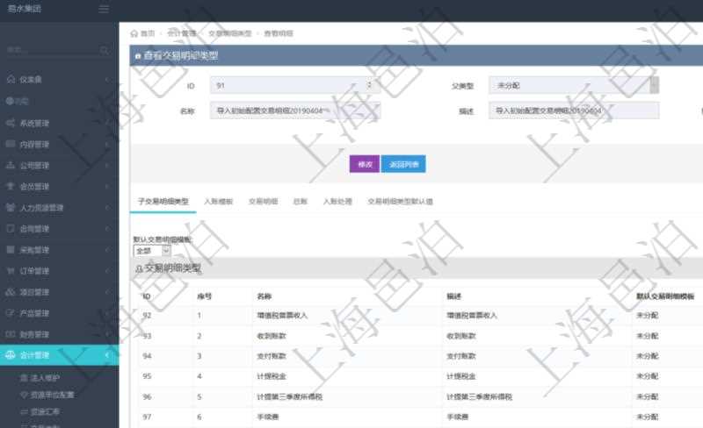Click the 仪表盘 dashboard home icon
The image size is (703, 428).
coord(11,79)
